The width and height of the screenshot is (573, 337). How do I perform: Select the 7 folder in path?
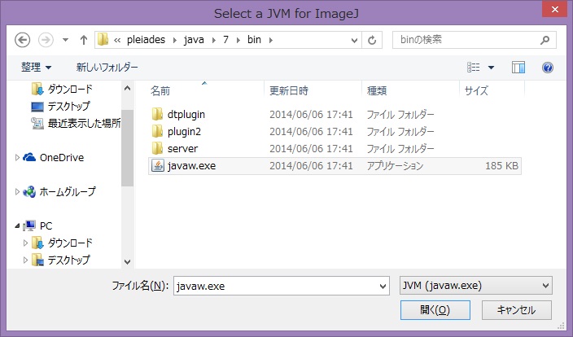click(x=225, y=39)
